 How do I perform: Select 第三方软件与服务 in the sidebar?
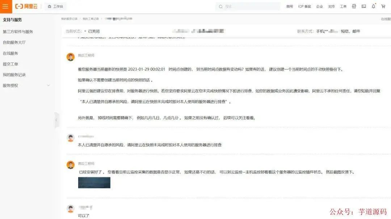(x=18, y=32)
